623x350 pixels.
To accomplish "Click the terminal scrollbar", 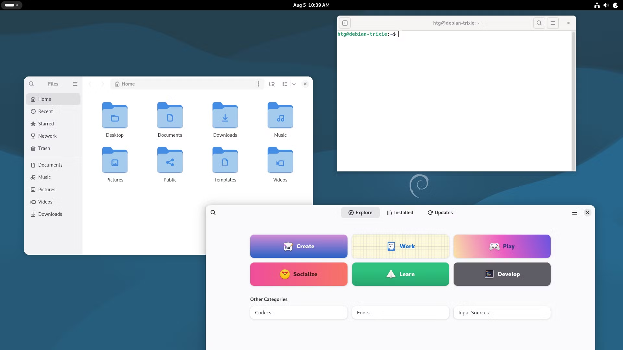I will [573, 100].
